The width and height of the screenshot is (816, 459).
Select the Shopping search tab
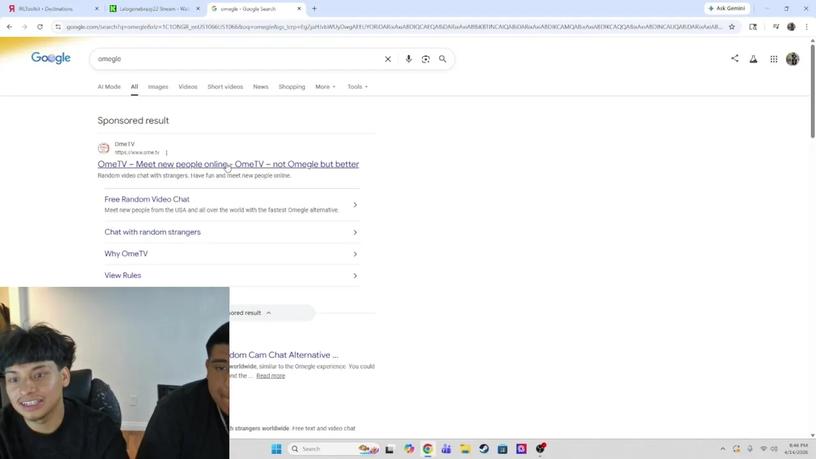292,87
